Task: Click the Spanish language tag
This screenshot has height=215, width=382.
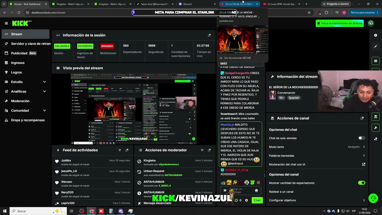Action: 294,98
